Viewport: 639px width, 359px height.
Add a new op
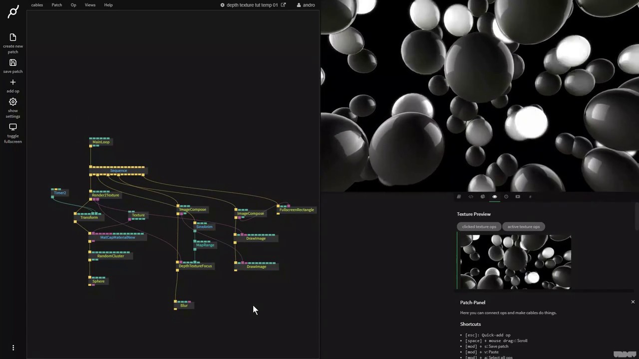coord(13,86)
